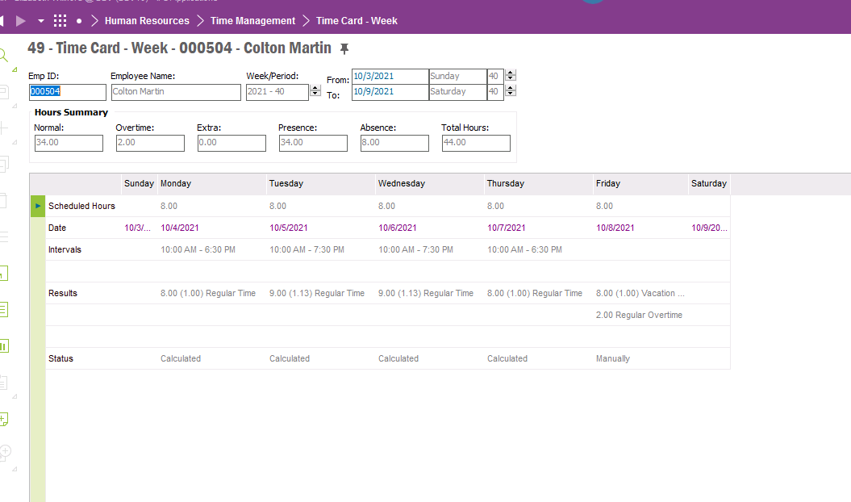Screen dimensions: 851x502
Task: Click the Sunday column header
Action: click(x=140, y=184)
